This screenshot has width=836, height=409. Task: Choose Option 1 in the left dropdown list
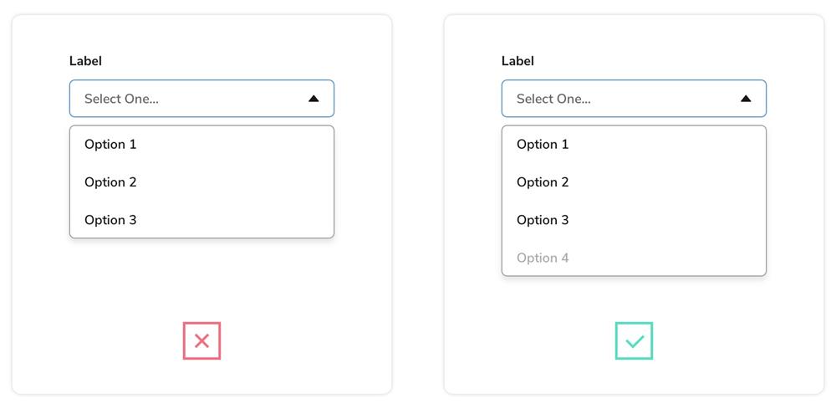click(x=110, y=145)
